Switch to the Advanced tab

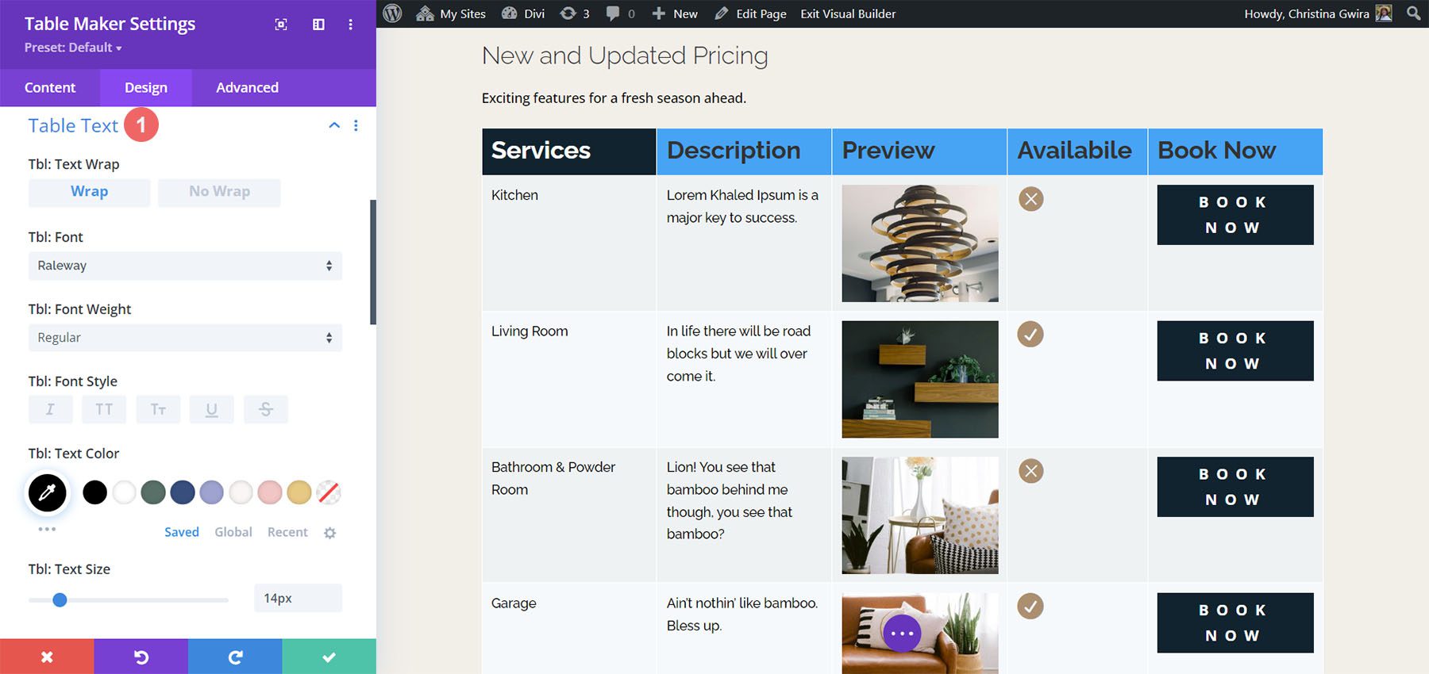(x=247, y=87)
